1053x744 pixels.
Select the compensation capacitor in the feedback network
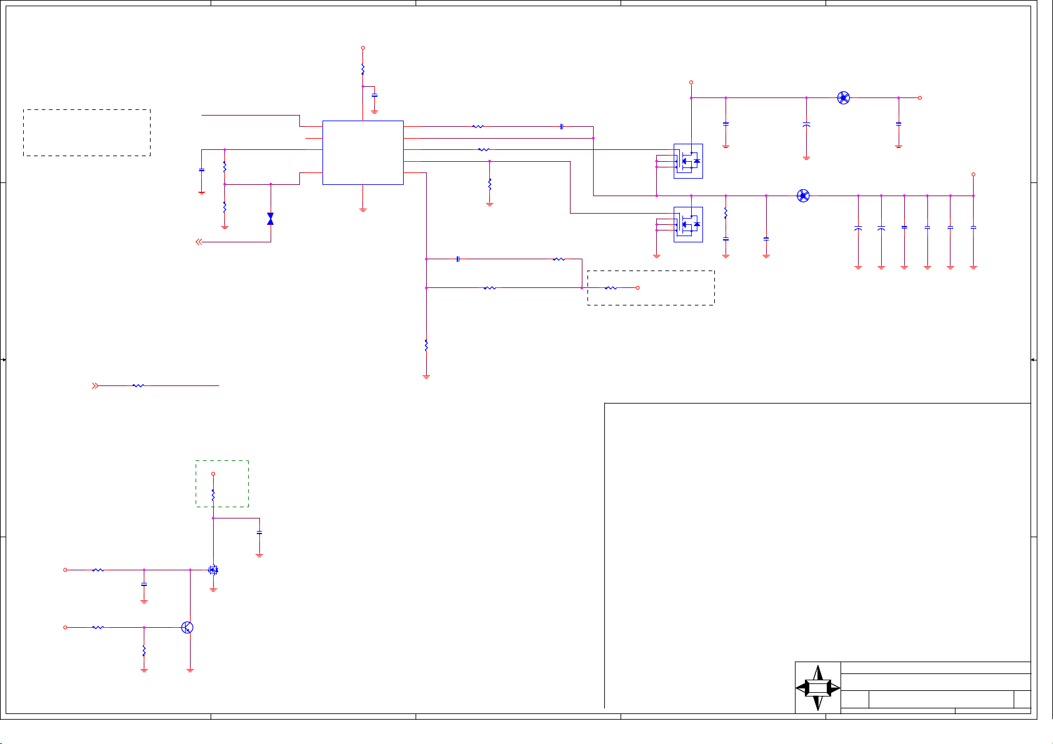(x=458, y=259)
